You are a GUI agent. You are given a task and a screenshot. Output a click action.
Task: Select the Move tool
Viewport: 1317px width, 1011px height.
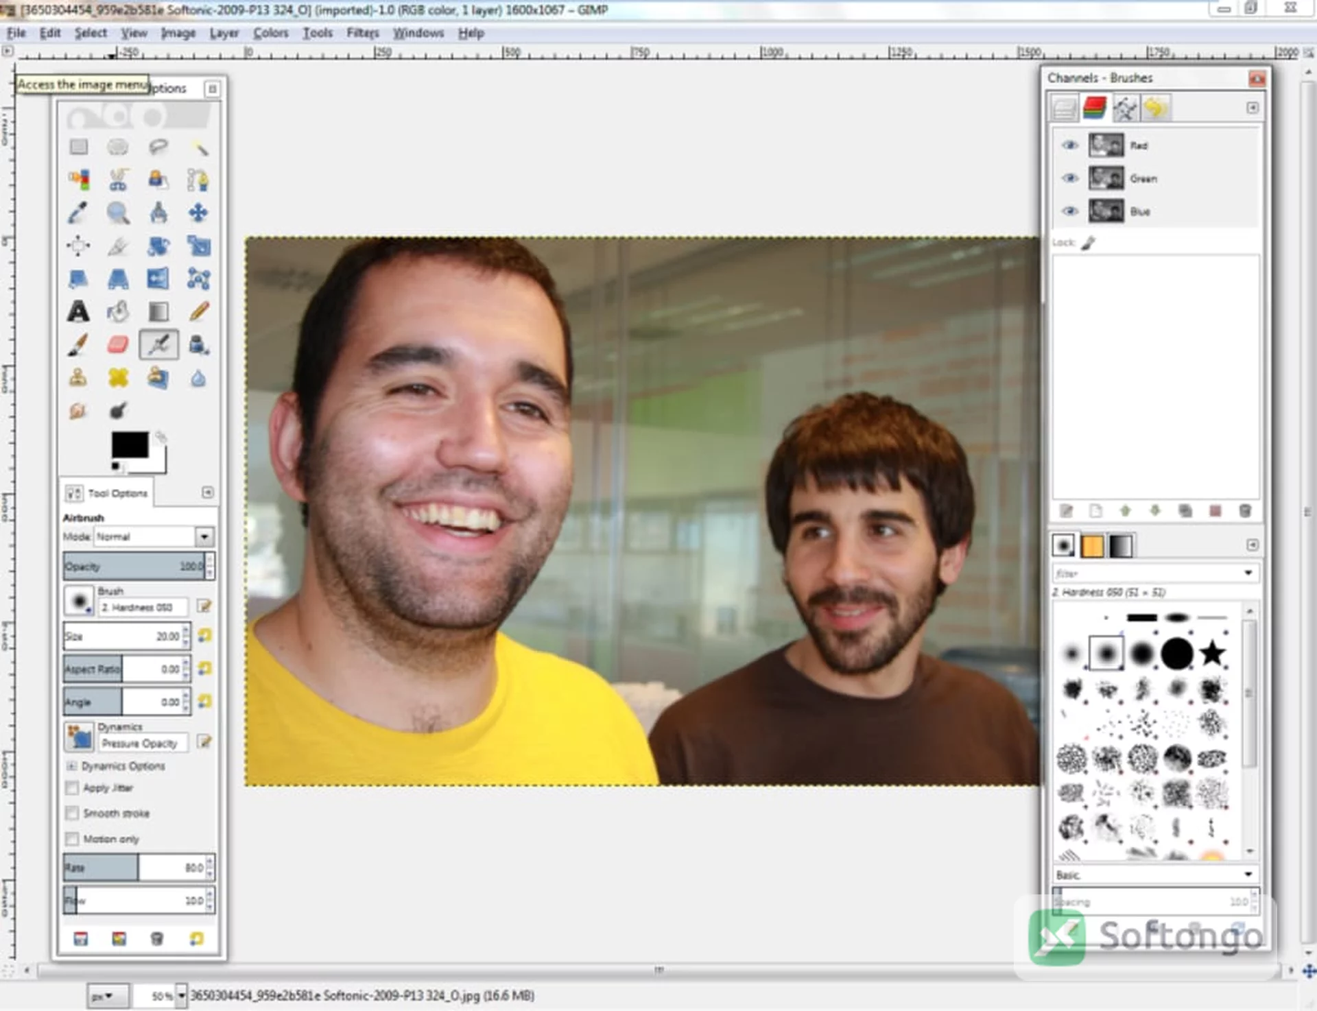(x=198, y=213)
